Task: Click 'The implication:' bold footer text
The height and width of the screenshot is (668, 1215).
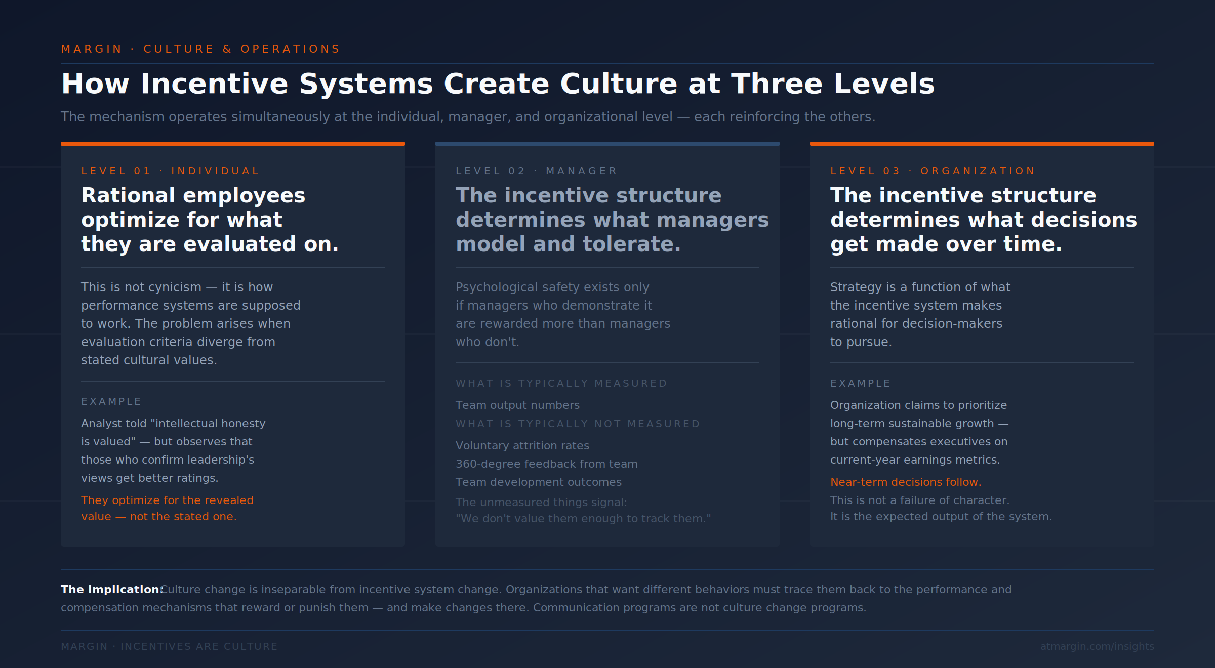Action: (109, 589)
